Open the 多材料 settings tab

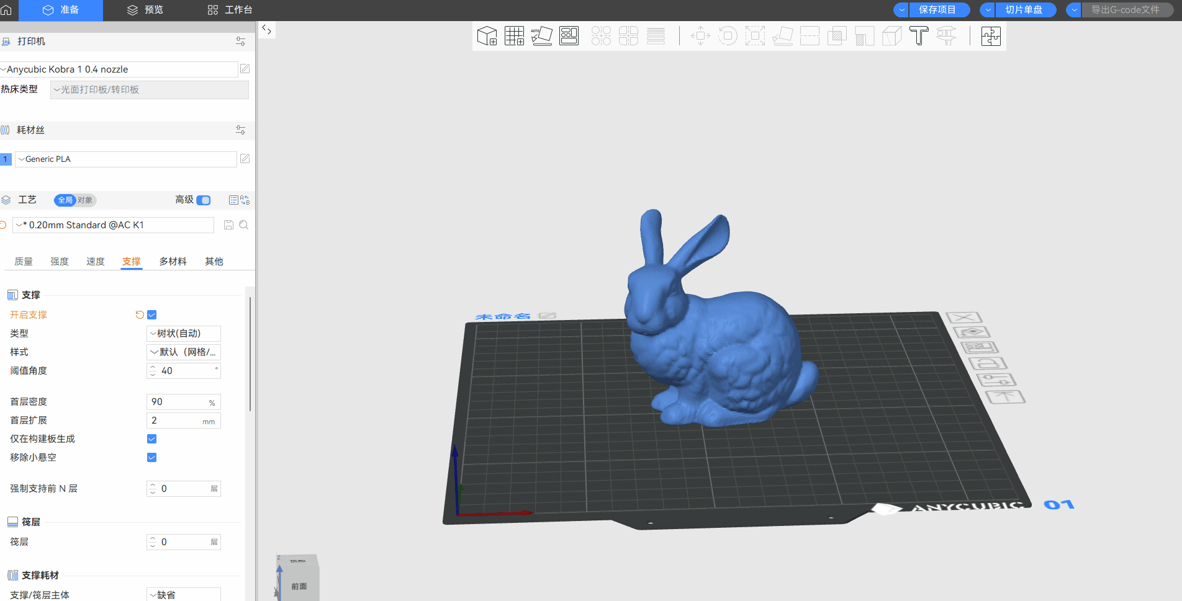point(173,262)
